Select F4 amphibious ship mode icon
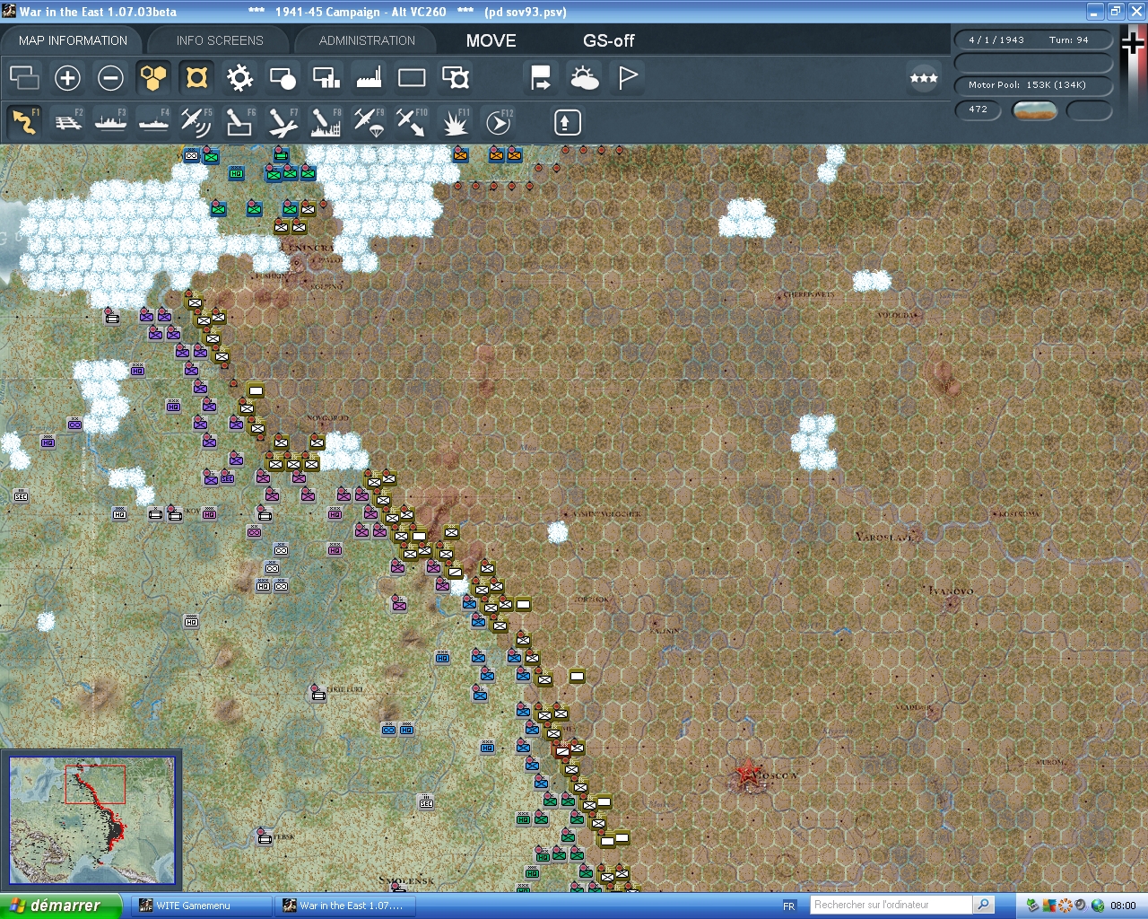Viewport: 1148px width, 919px height. (153, 122)
